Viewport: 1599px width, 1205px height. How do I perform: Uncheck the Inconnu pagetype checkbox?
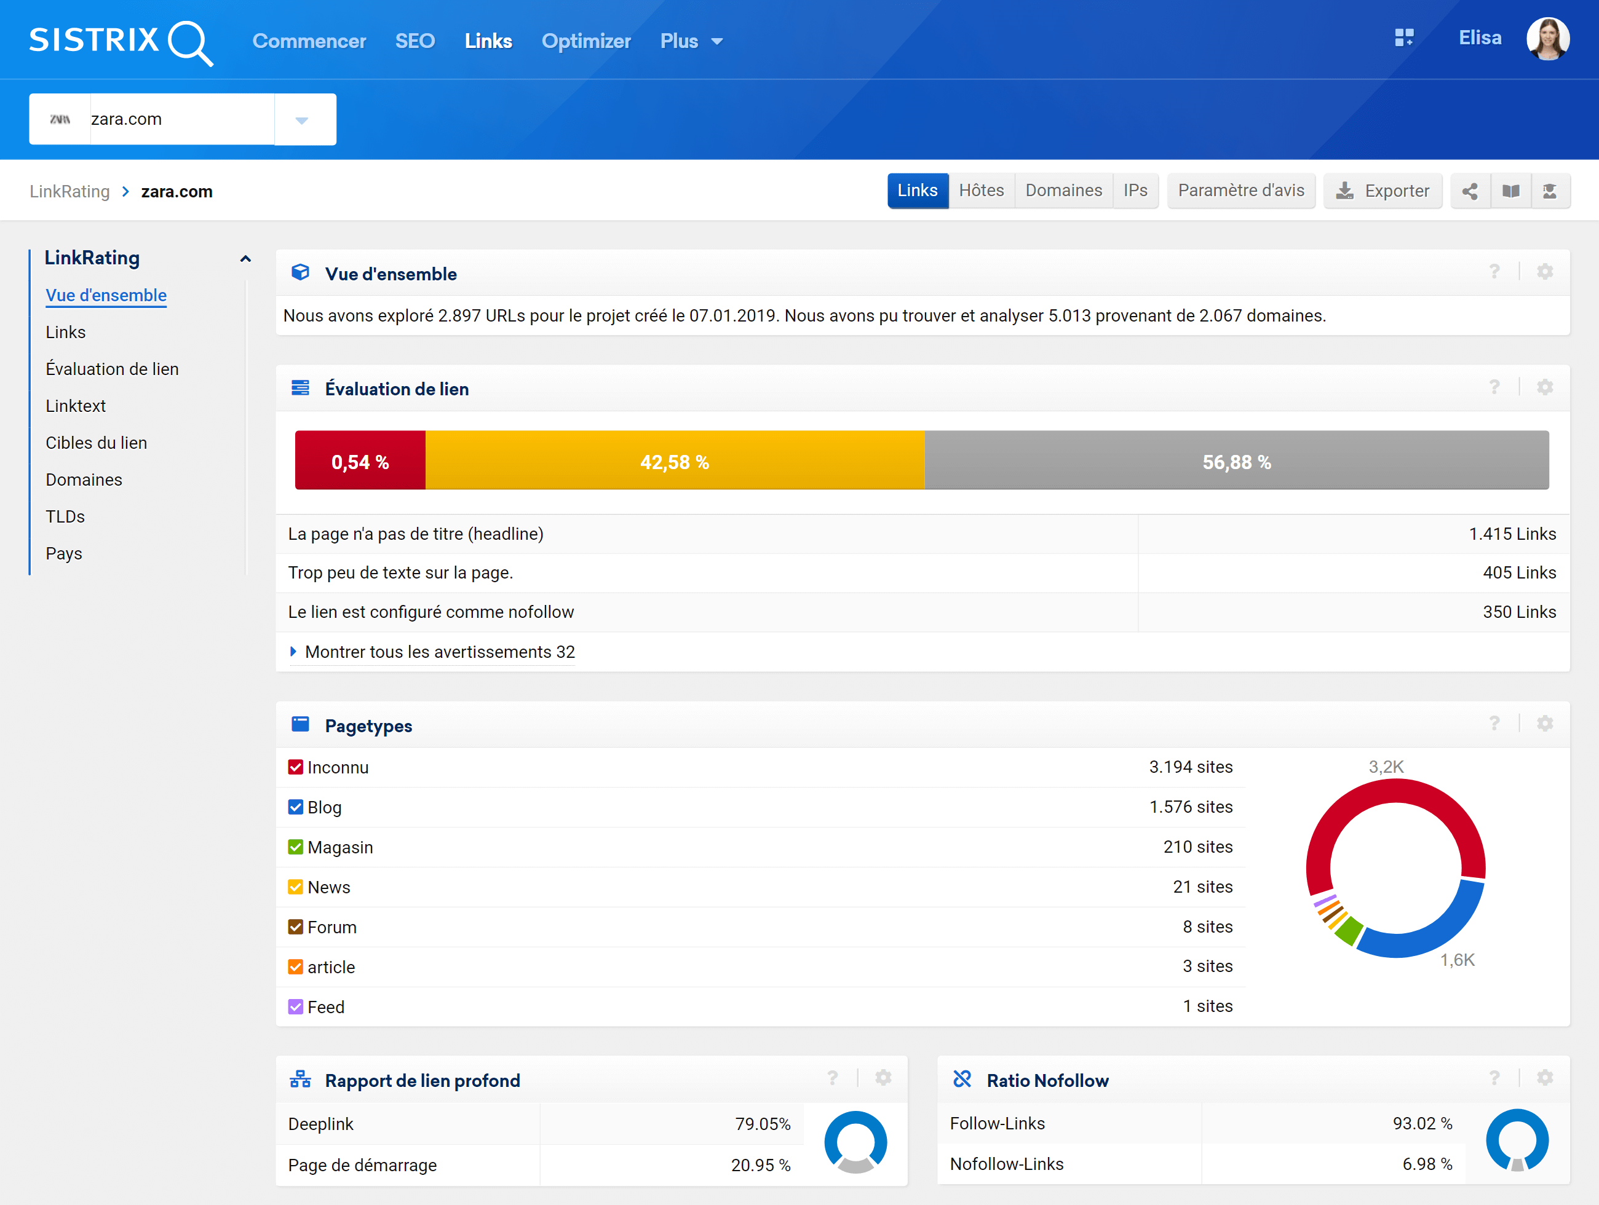pyautogui.click(x=295, y=767)
